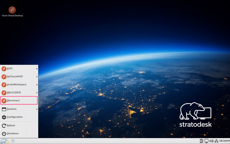
Task: Open the stratoWorkspace menu entry
Action: (19, 85)
